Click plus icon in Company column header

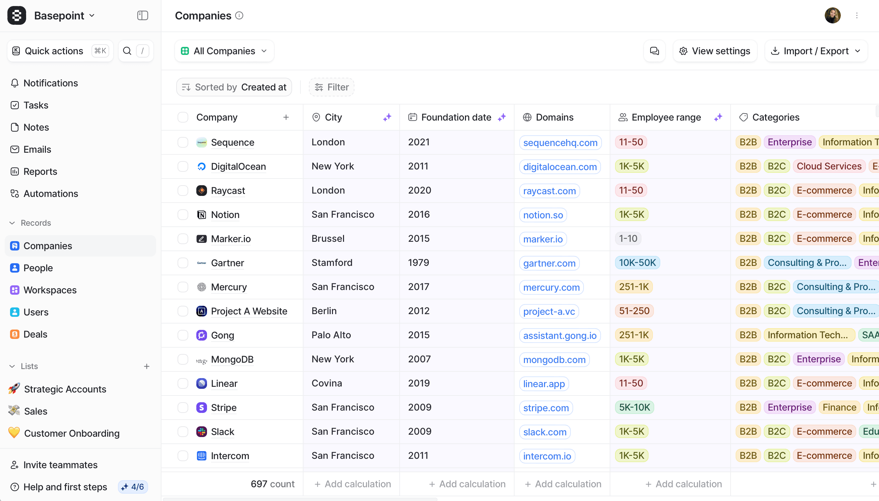point(286,117)
